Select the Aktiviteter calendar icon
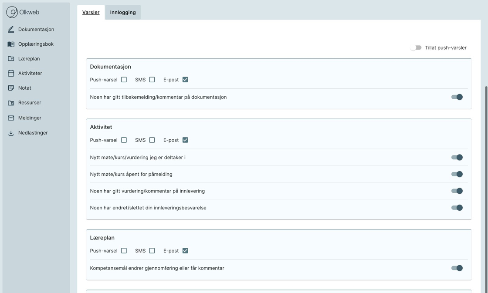The image size is (488, 293). (11, 73)
